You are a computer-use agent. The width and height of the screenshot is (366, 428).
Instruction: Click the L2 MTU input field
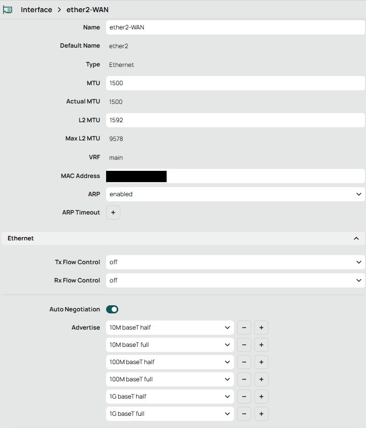tap(235, 120)
